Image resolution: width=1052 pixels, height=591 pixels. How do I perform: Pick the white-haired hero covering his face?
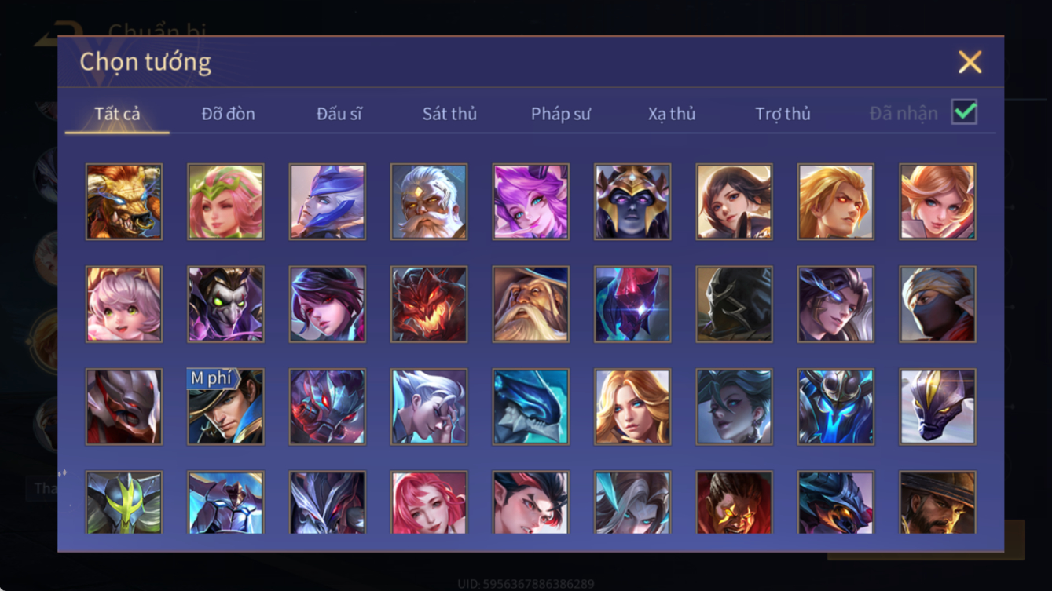pyautogui.click(x=429, y=407)
